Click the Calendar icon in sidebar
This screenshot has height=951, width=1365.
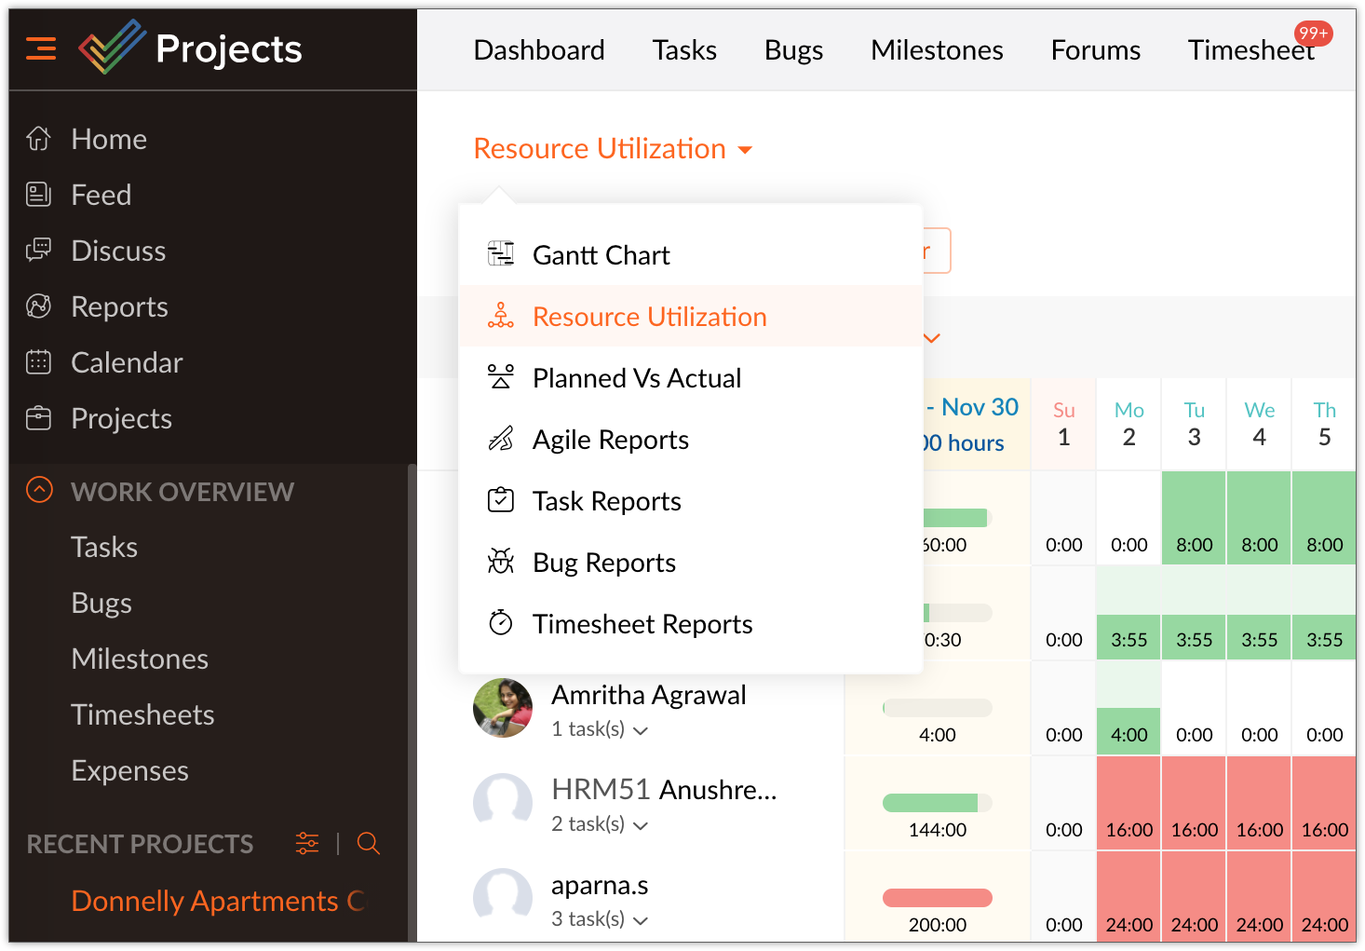[38, 362]
